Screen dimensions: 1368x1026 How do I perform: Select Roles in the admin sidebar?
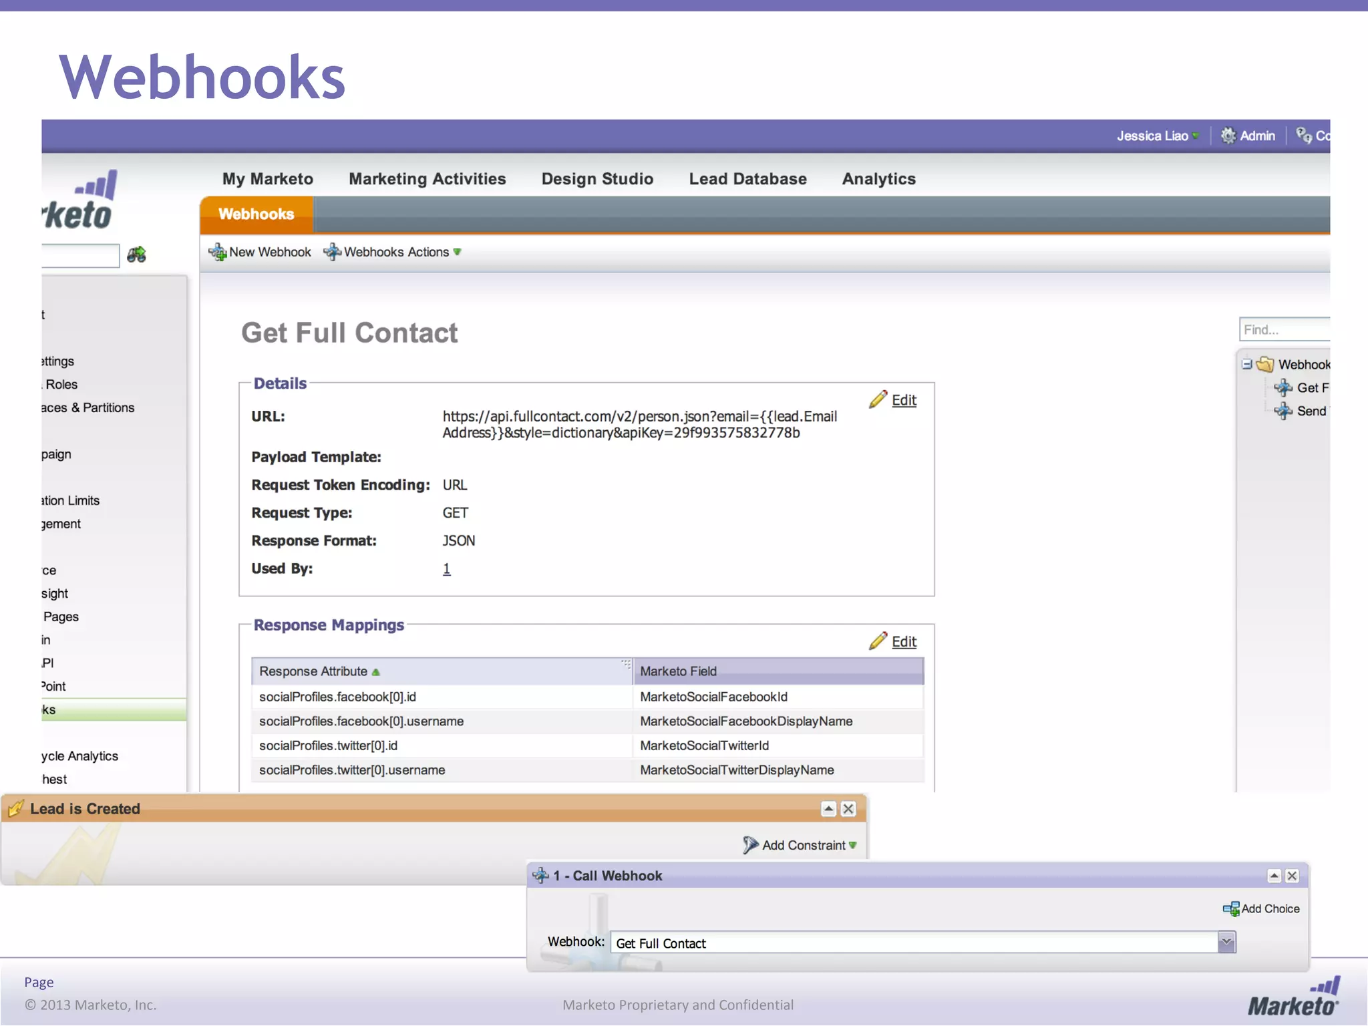tap(61, 385)
